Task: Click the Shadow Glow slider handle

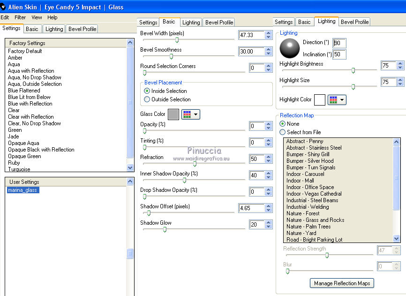Action: [x=165, y=229]
